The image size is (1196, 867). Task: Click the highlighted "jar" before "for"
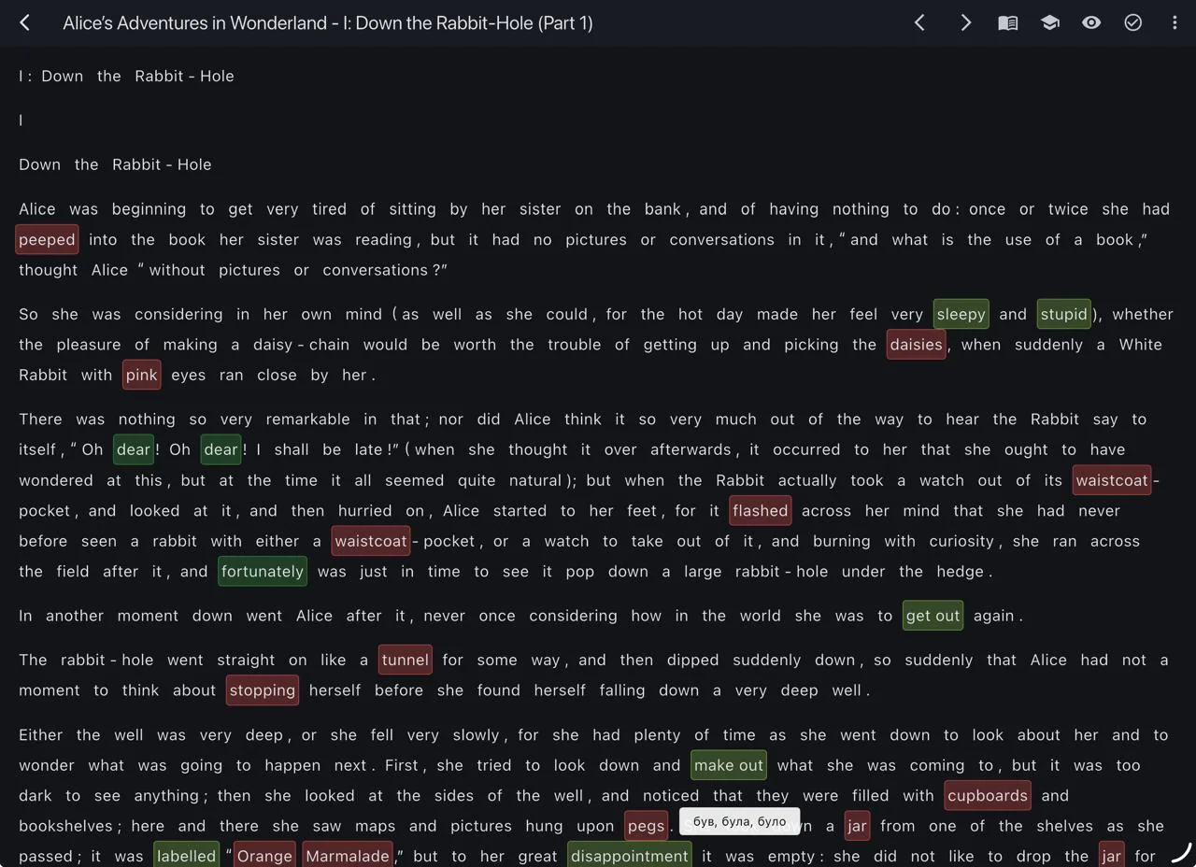coord(1111,856)
